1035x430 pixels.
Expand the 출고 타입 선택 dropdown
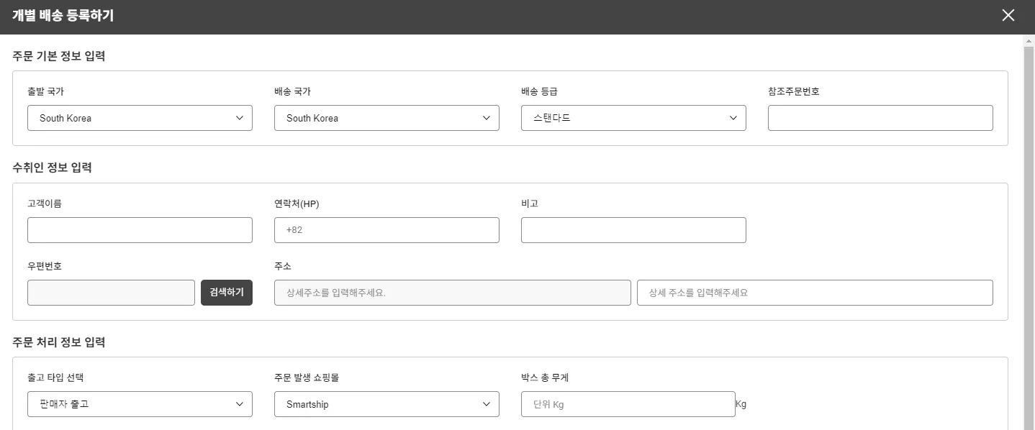click(140, 404)
